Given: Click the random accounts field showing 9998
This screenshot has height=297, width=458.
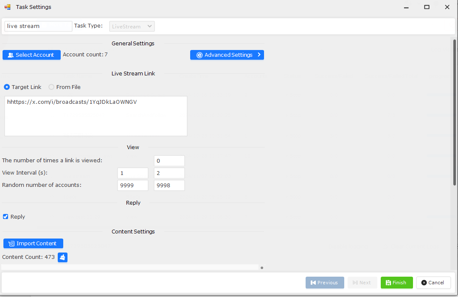Looking at the screenshot, I should 169,186.
